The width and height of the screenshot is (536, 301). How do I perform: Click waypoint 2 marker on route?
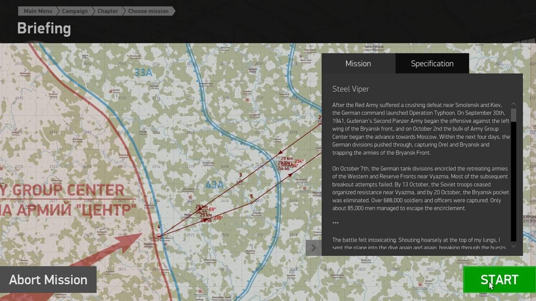pyautogui.click(x=320, y=124)
